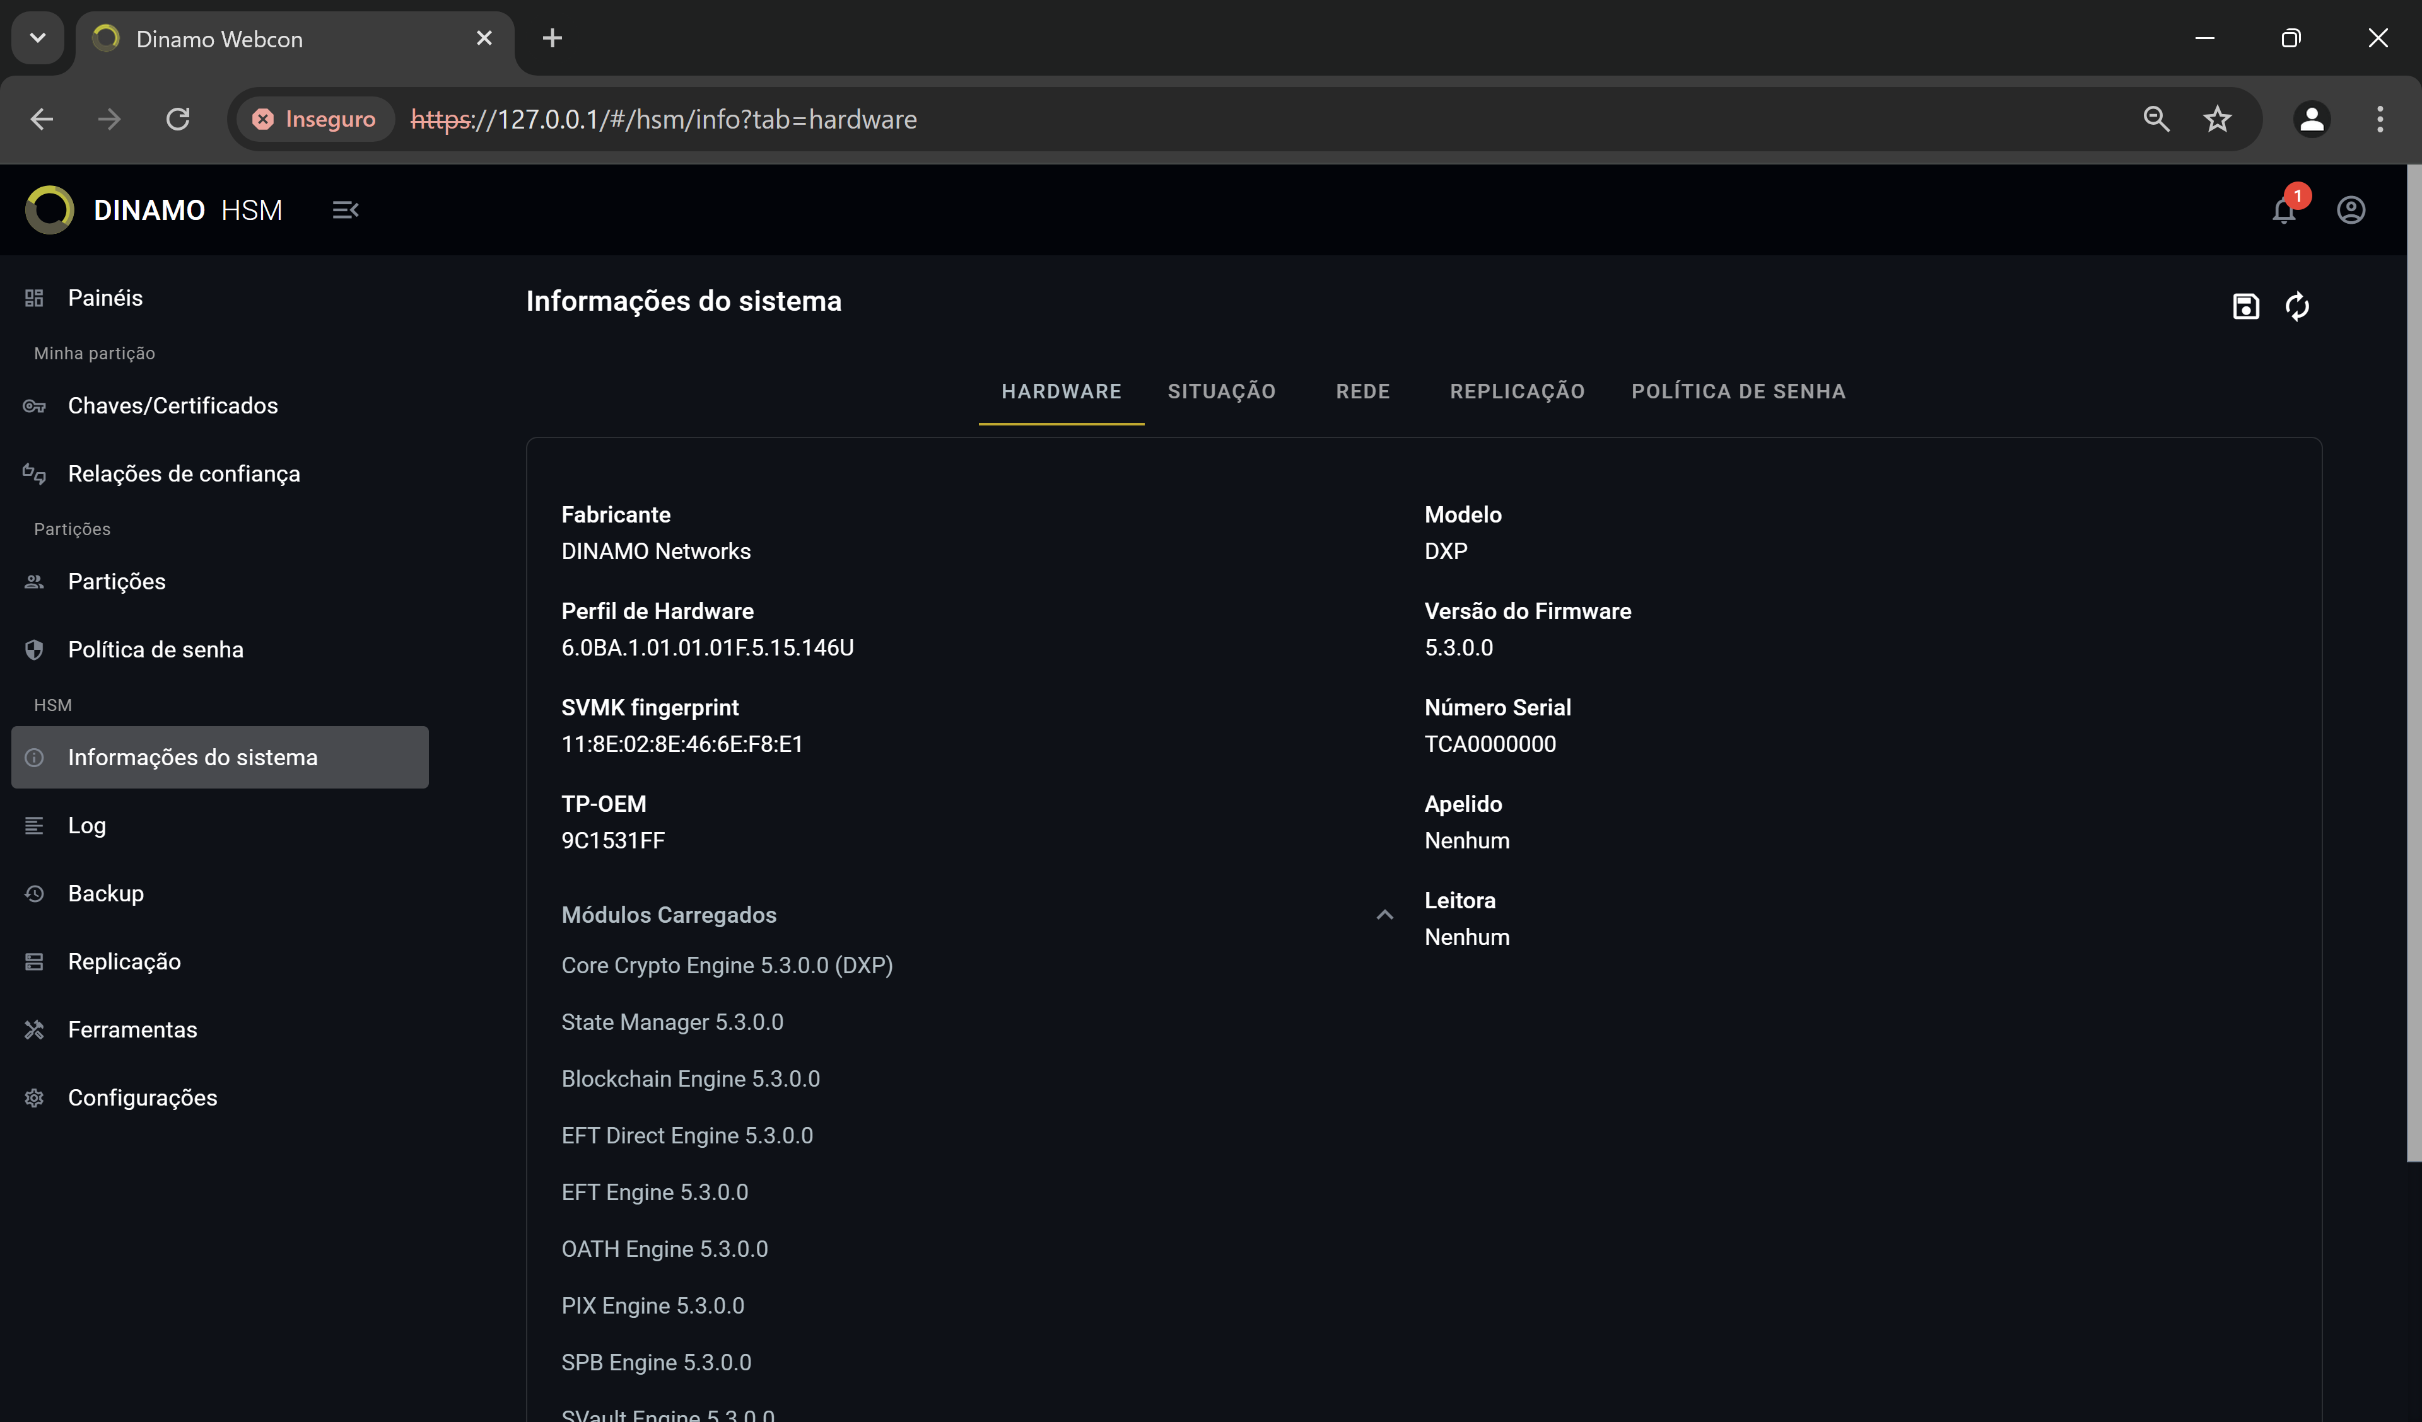The image size is (2422, 1422).
Task: Click the key icon beside Chaves/Certificados
Action: 35,405
